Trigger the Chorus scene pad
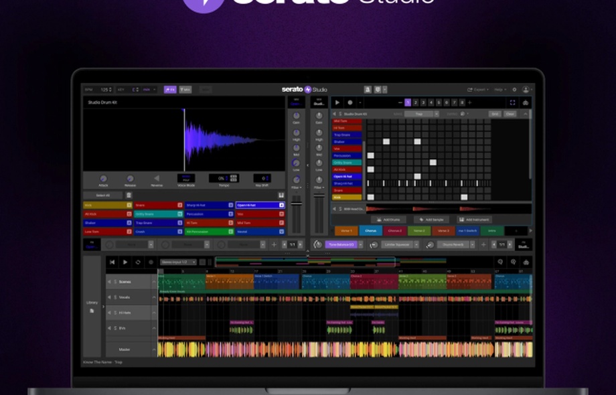Image resolution: width=616 pixels, height=395 pixels. 371,231
